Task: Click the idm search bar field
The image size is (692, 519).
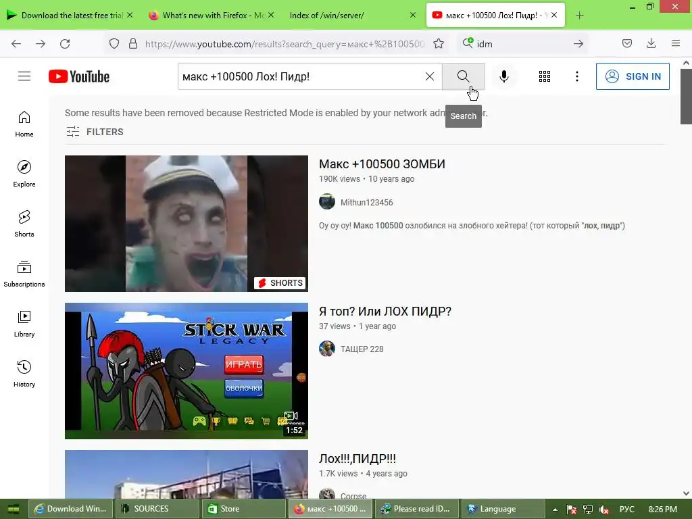Action: point(523,44)
